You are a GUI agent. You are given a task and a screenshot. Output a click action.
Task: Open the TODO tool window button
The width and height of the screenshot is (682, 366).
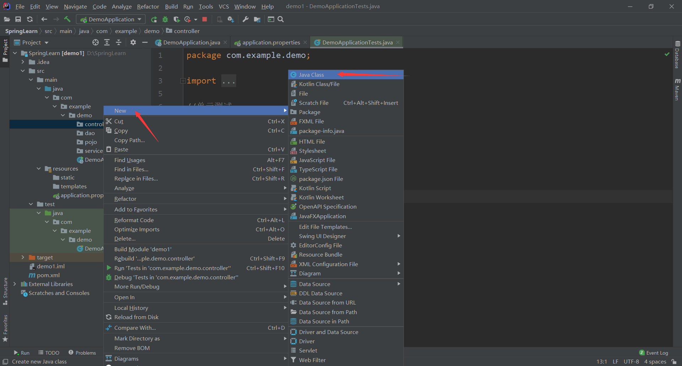coord(49,352)
